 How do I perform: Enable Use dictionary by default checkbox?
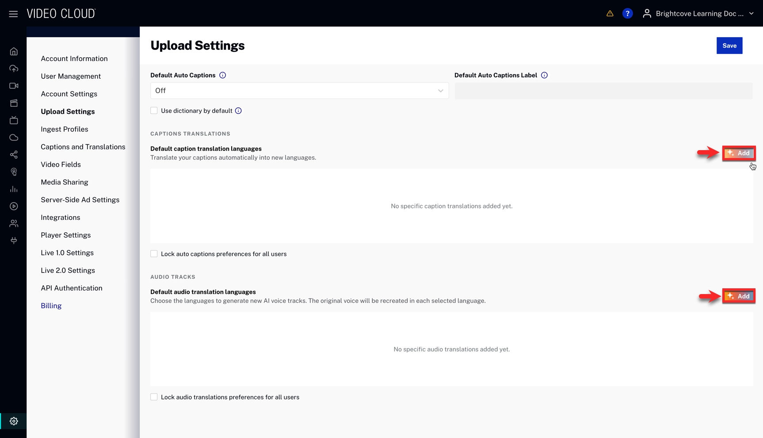coord(154,111)
